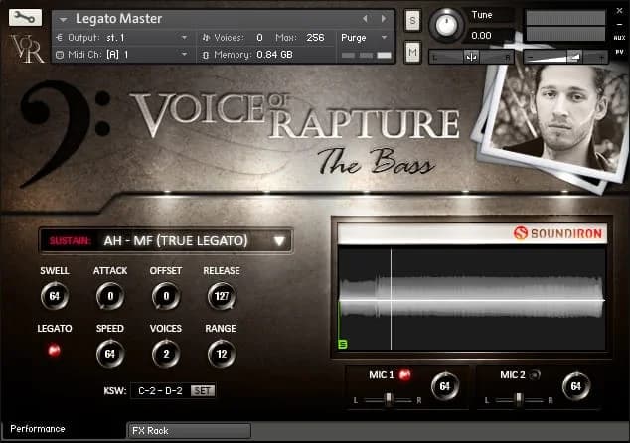Click the Voices knob set to 2

point(166,354)
